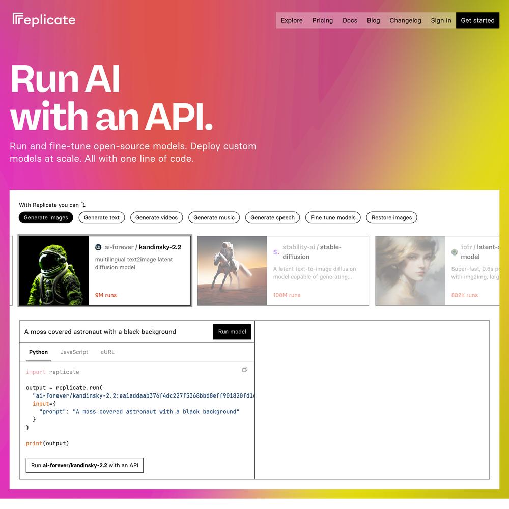The width and height of the screenshot is (509, 509).
Task: Click Sign in
Action: pyautogui.click(x=441, y=20)
